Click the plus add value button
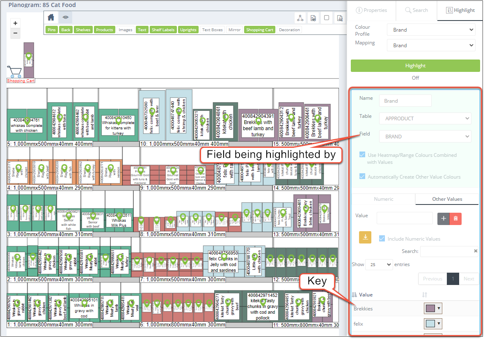Viewport: 485px width, 340px height. 443,218
